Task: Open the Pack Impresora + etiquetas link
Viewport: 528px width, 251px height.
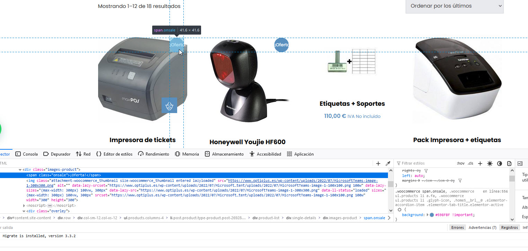Action: (x=457, y=140)
